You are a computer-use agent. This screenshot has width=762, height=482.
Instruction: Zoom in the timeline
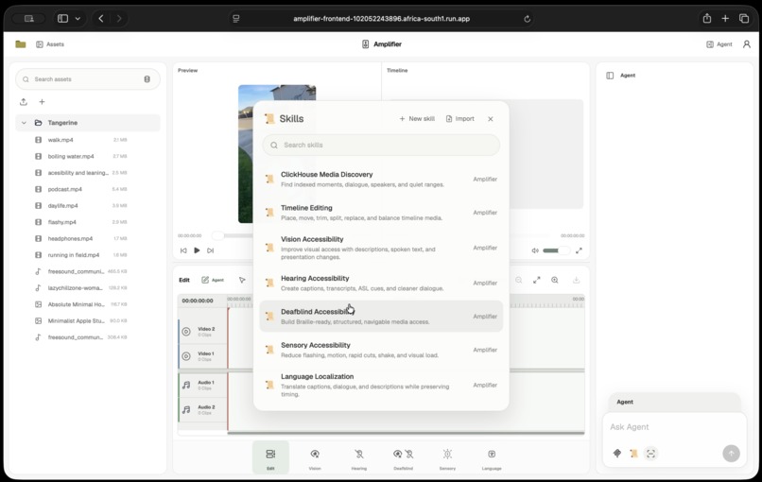[555, 280]
